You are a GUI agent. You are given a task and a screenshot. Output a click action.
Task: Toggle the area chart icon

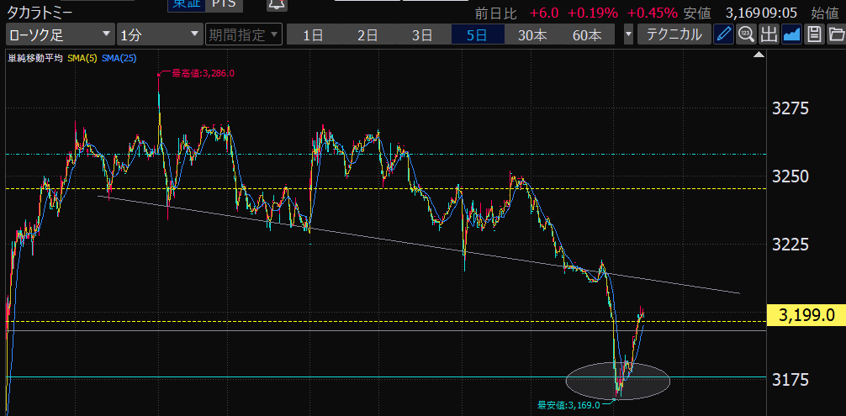tap(791, 34)
